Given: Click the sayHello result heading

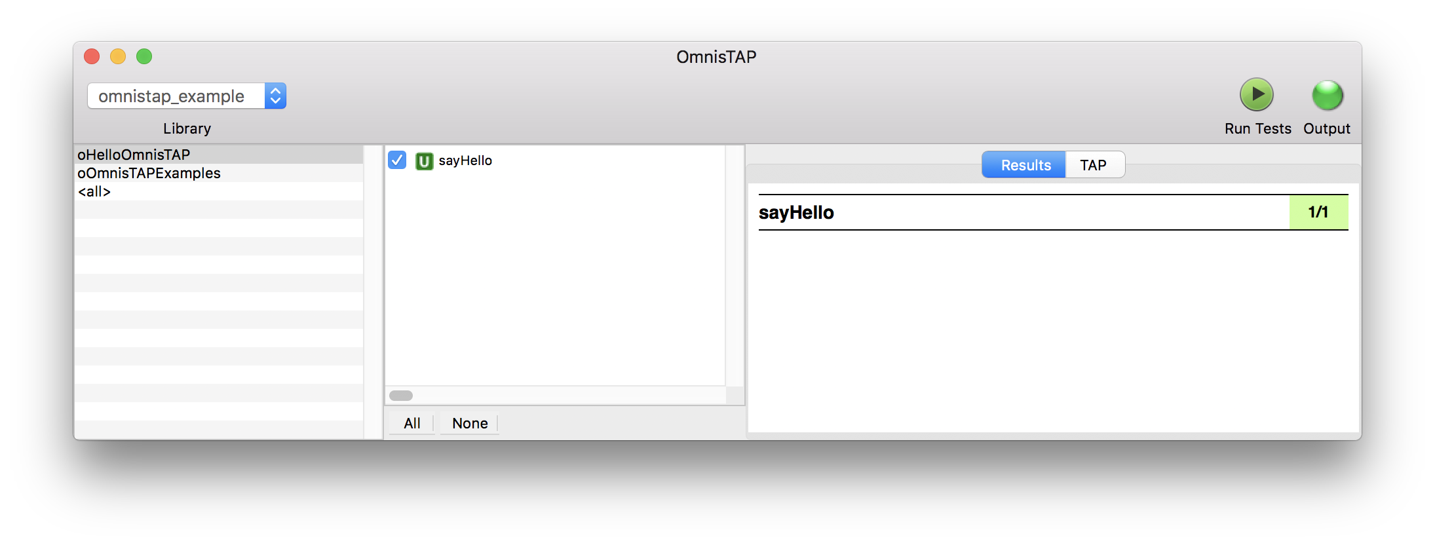Looking at the screenshot, I should click(x=796, y=212).
